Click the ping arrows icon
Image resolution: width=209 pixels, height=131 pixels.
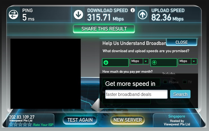(13, 15)
